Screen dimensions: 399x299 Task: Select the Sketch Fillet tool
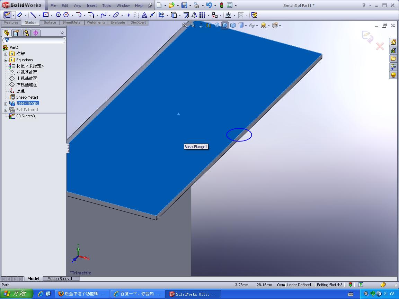coord(91,15)
